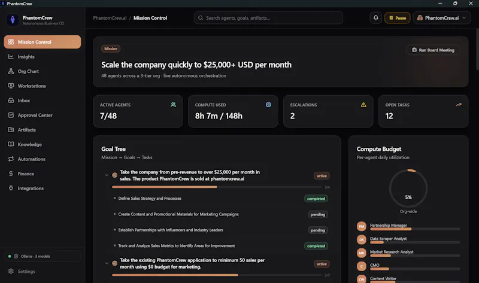Click the PhantomCrew.ai breadcrumb link
This screenshot has height=283, width=479.
pos(110,18)
